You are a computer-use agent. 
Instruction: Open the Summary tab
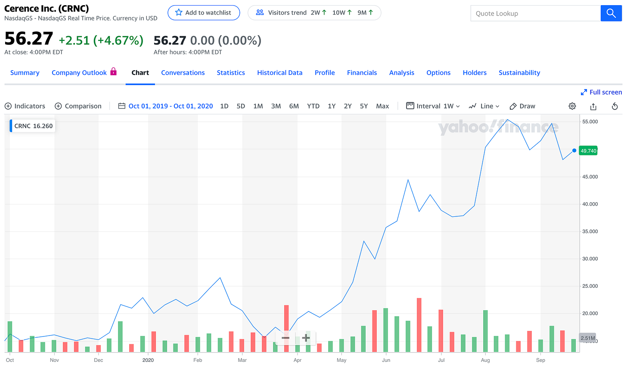point(25,73)
